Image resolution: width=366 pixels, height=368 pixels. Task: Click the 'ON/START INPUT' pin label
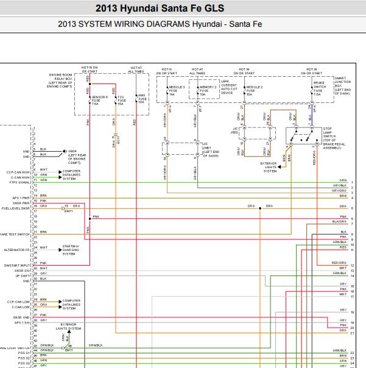17,266
